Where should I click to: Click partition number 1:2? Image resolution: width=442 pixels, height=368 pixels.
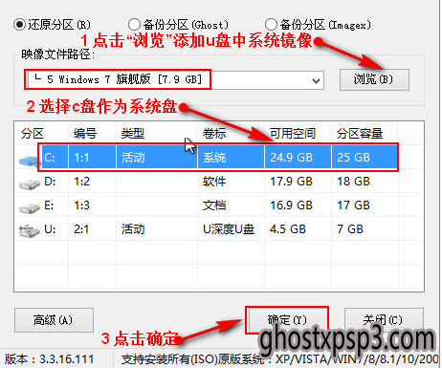coord(81,182)
